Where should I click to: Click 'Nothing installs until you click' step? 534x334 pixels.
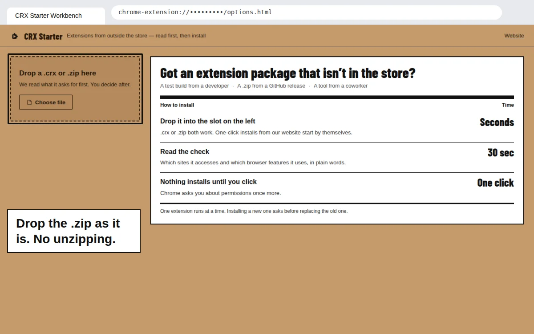pos(208,182)
